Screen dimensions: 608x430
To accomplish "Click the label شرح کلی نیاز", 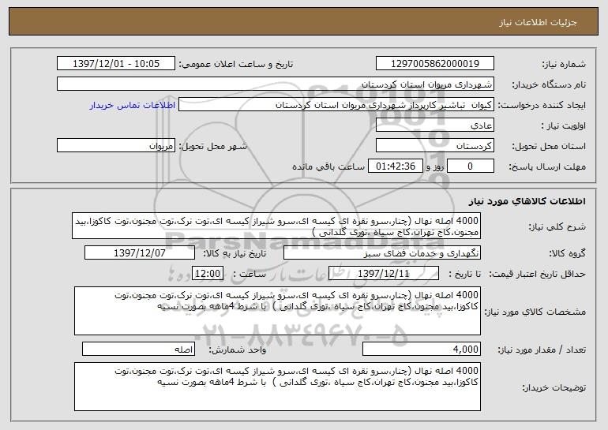I will click(x=557, y=226).
